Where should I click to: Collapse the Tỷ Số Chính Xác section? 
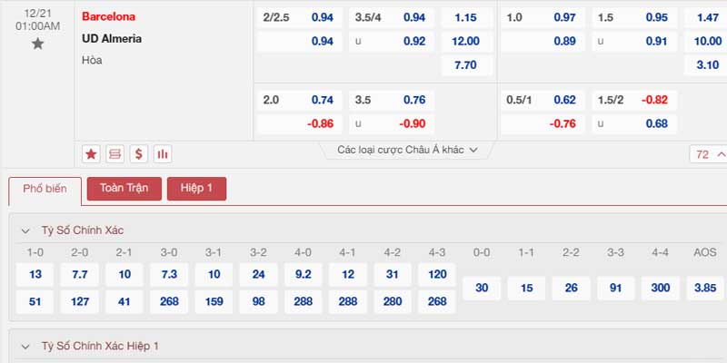(x=25, y=231)
